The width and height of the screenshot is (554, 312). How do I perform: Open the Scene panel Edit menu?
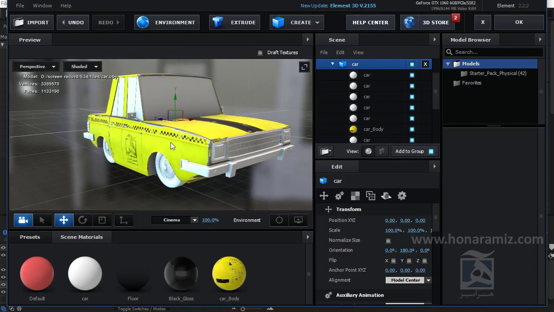[x=340, y=52]
